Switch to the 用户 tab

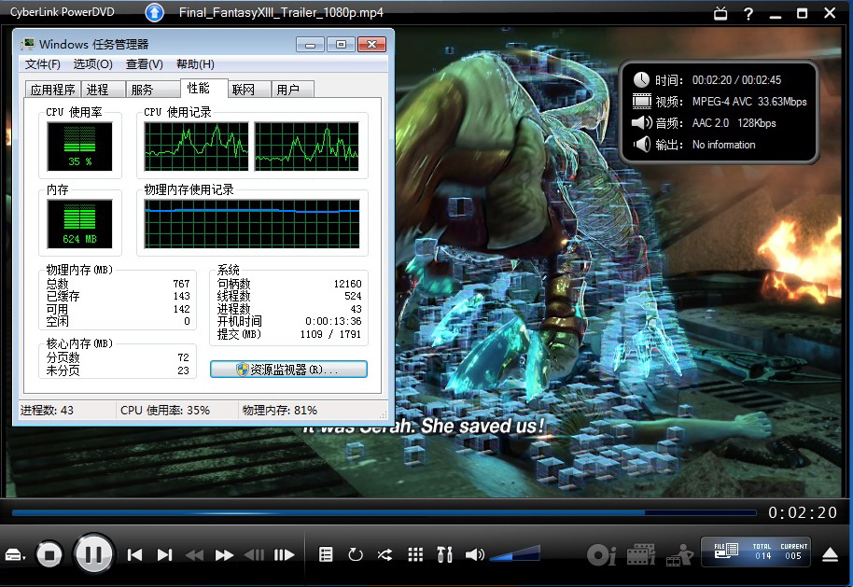click(293, 90)
